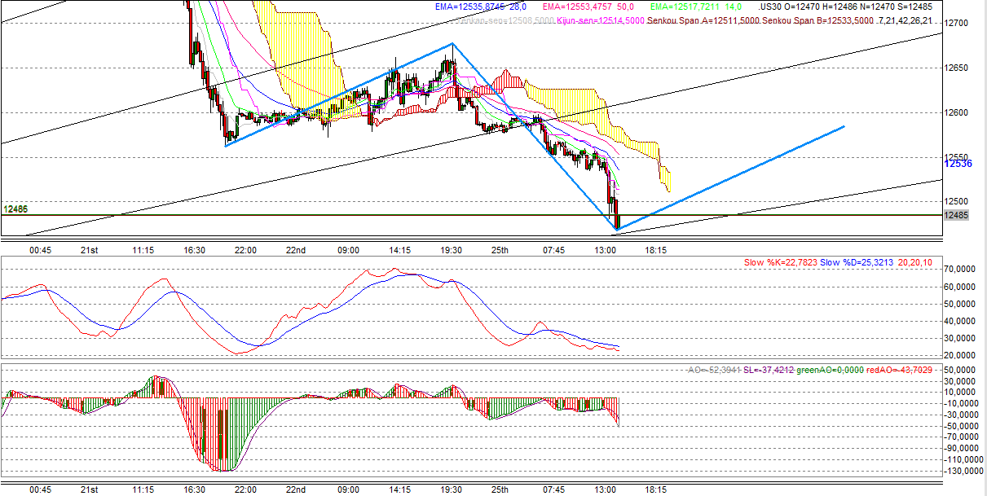Click the redAO=-43,7029 label
987x496 pixels.
(x=899, y=370)
